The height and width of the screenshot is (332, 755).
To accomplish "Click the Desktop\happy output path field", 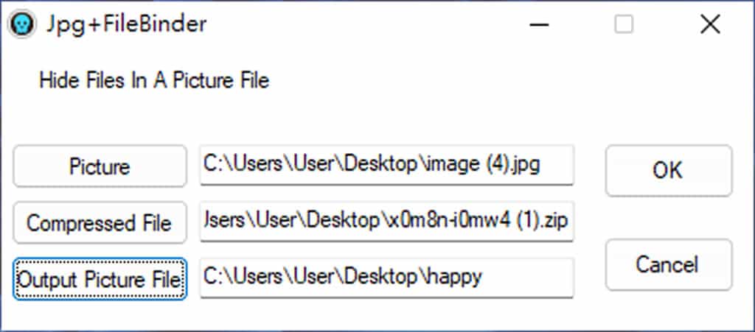I will pyautogui.click(x=386, y=278).
